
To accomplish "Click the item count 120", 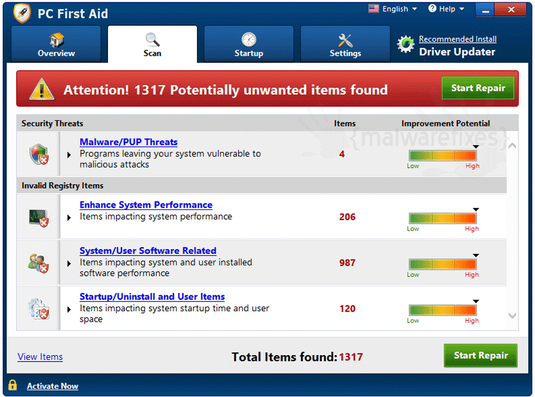I will point(347,309).
